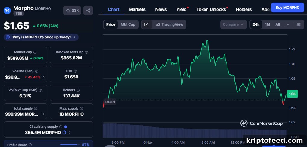Viewport: 307px width, 147px height.
Task: Show info tooltip for Profile score
Action: click(30, 145)
